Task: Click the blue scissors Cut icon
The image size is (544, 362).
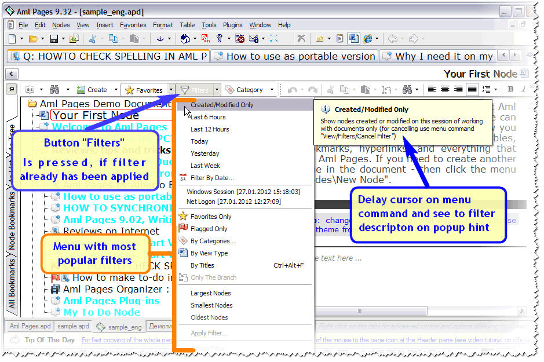Action: (92, 38)
